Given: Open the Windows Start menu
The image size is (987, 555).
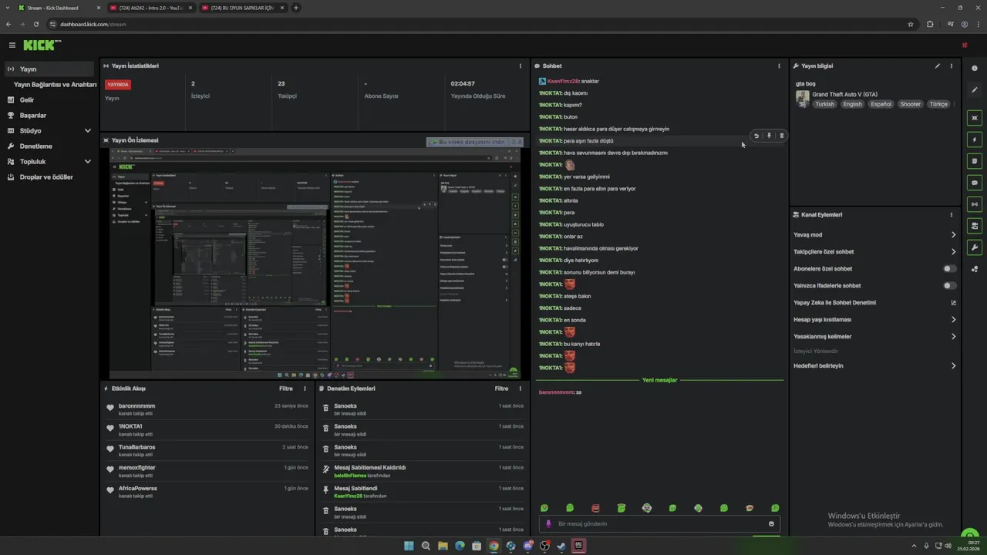Looking at the screenshot, I should [x=409, y=546].
